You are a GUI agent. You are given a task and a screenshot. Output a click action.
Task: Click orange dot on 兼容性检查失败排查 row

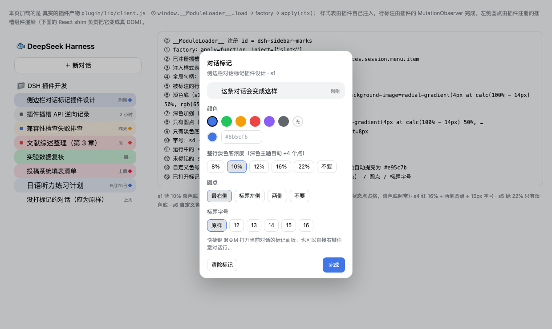pyautogui.click(x=130, y=128)
